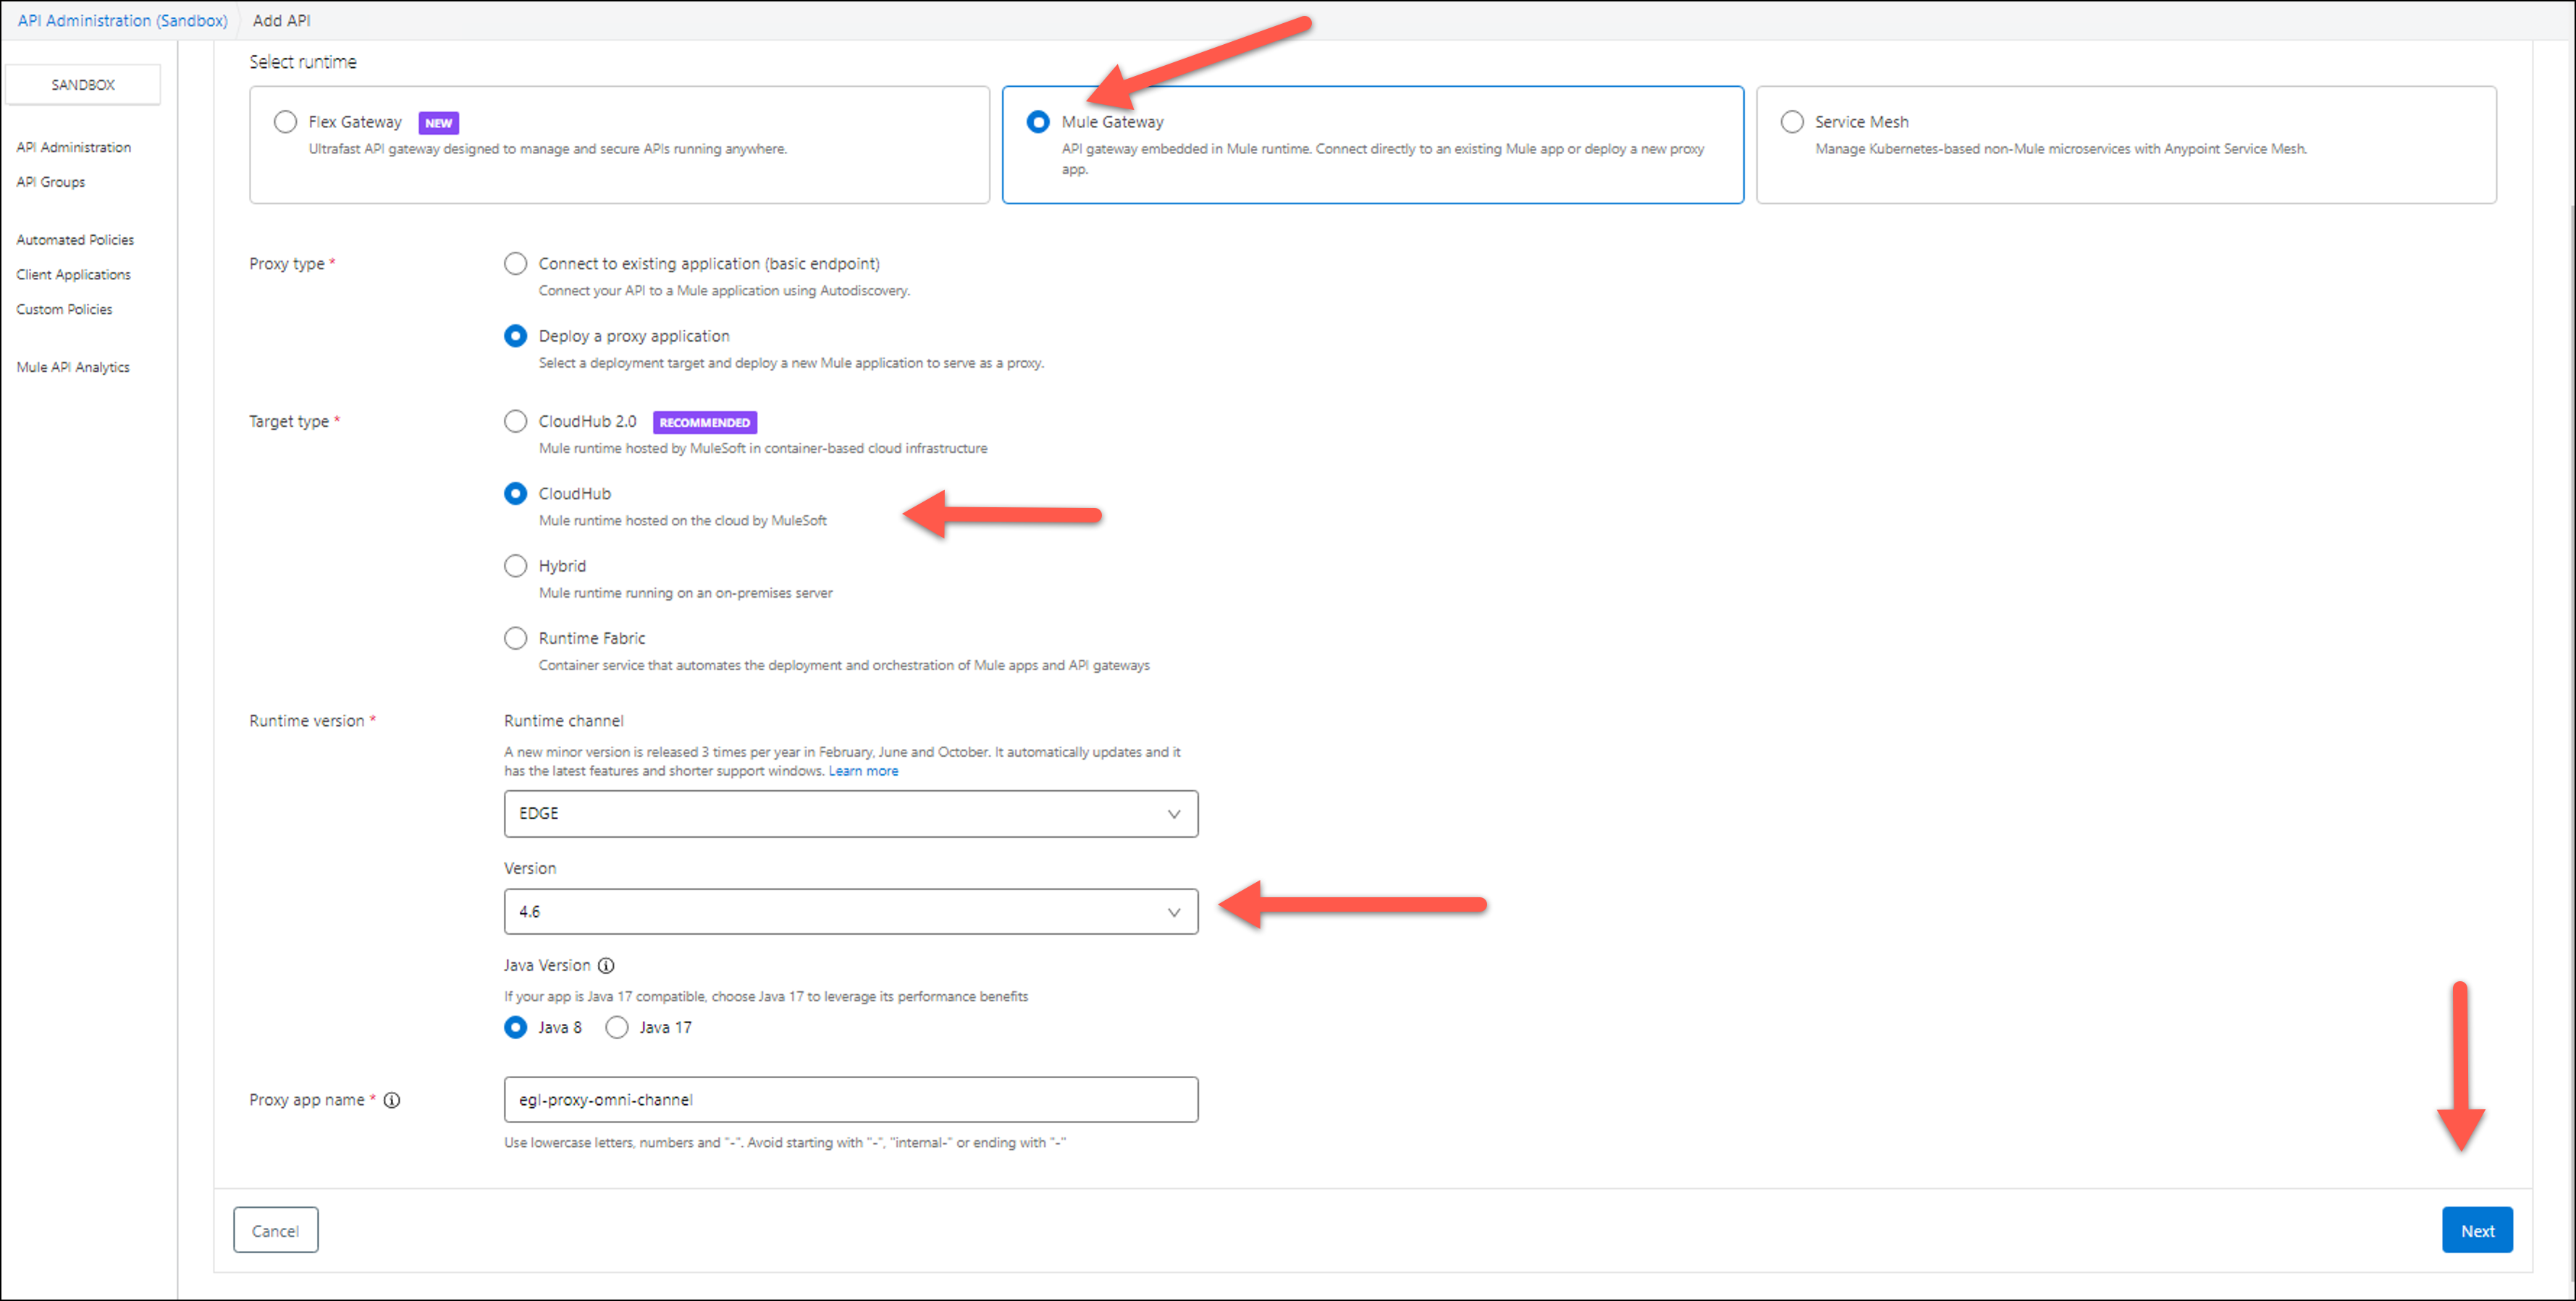Click API Administration (Sandbox) breadcrumb
Screen dimensions: 2576x1301
pos(123,20)
